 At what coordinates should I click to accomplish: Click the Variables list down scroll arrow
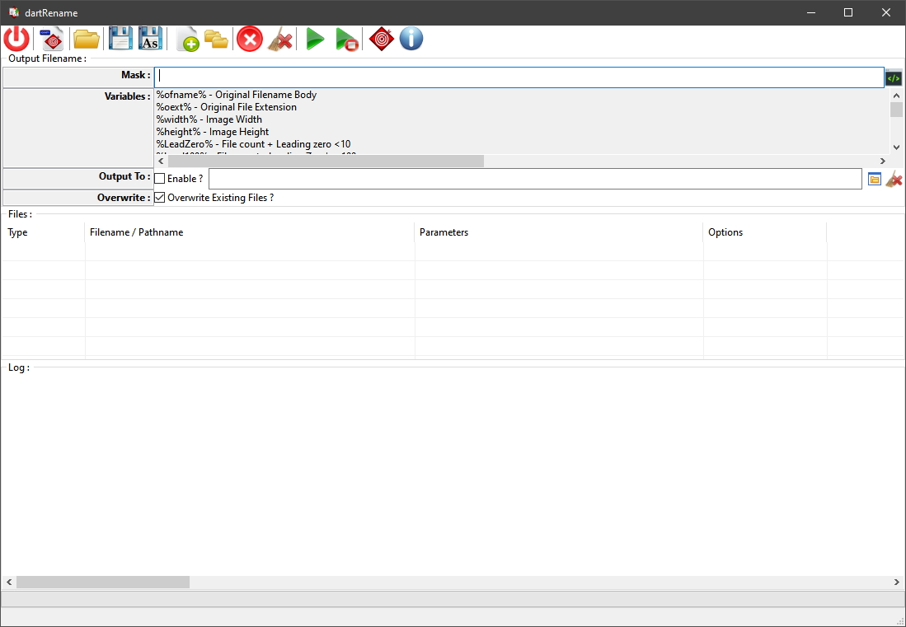tap(896, 147)
